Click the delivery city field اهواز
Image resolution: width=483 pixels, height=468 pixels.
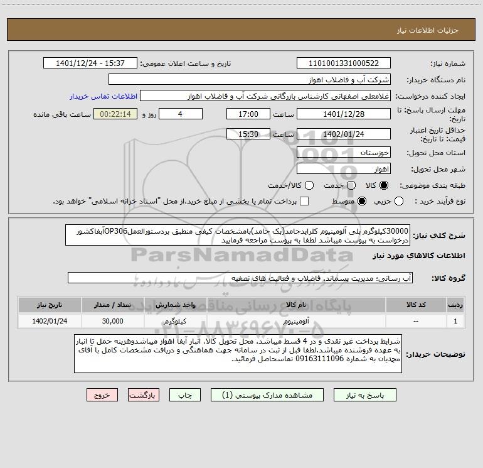click(x=344, y=168)
